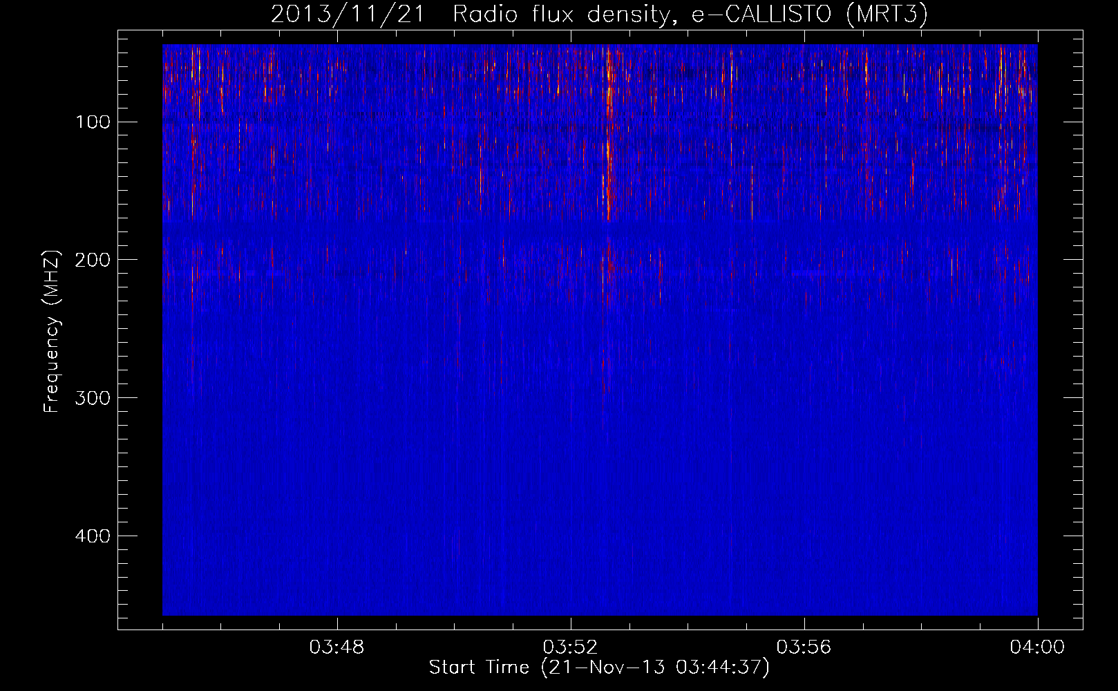This screenshot has height=691, width=1118.
Task: Click the 100 frequency tick label
Action: coord(93,122)
